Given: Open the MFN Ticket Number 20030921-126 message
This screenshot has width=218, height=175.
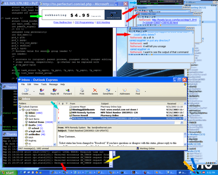Looking at the screenshot, I should (121, 112).
